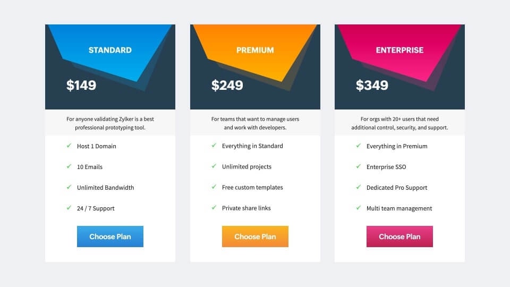510x287 pixels.
Task: Click the ENTERPRISE plan header title
Action: click(399, 50)
